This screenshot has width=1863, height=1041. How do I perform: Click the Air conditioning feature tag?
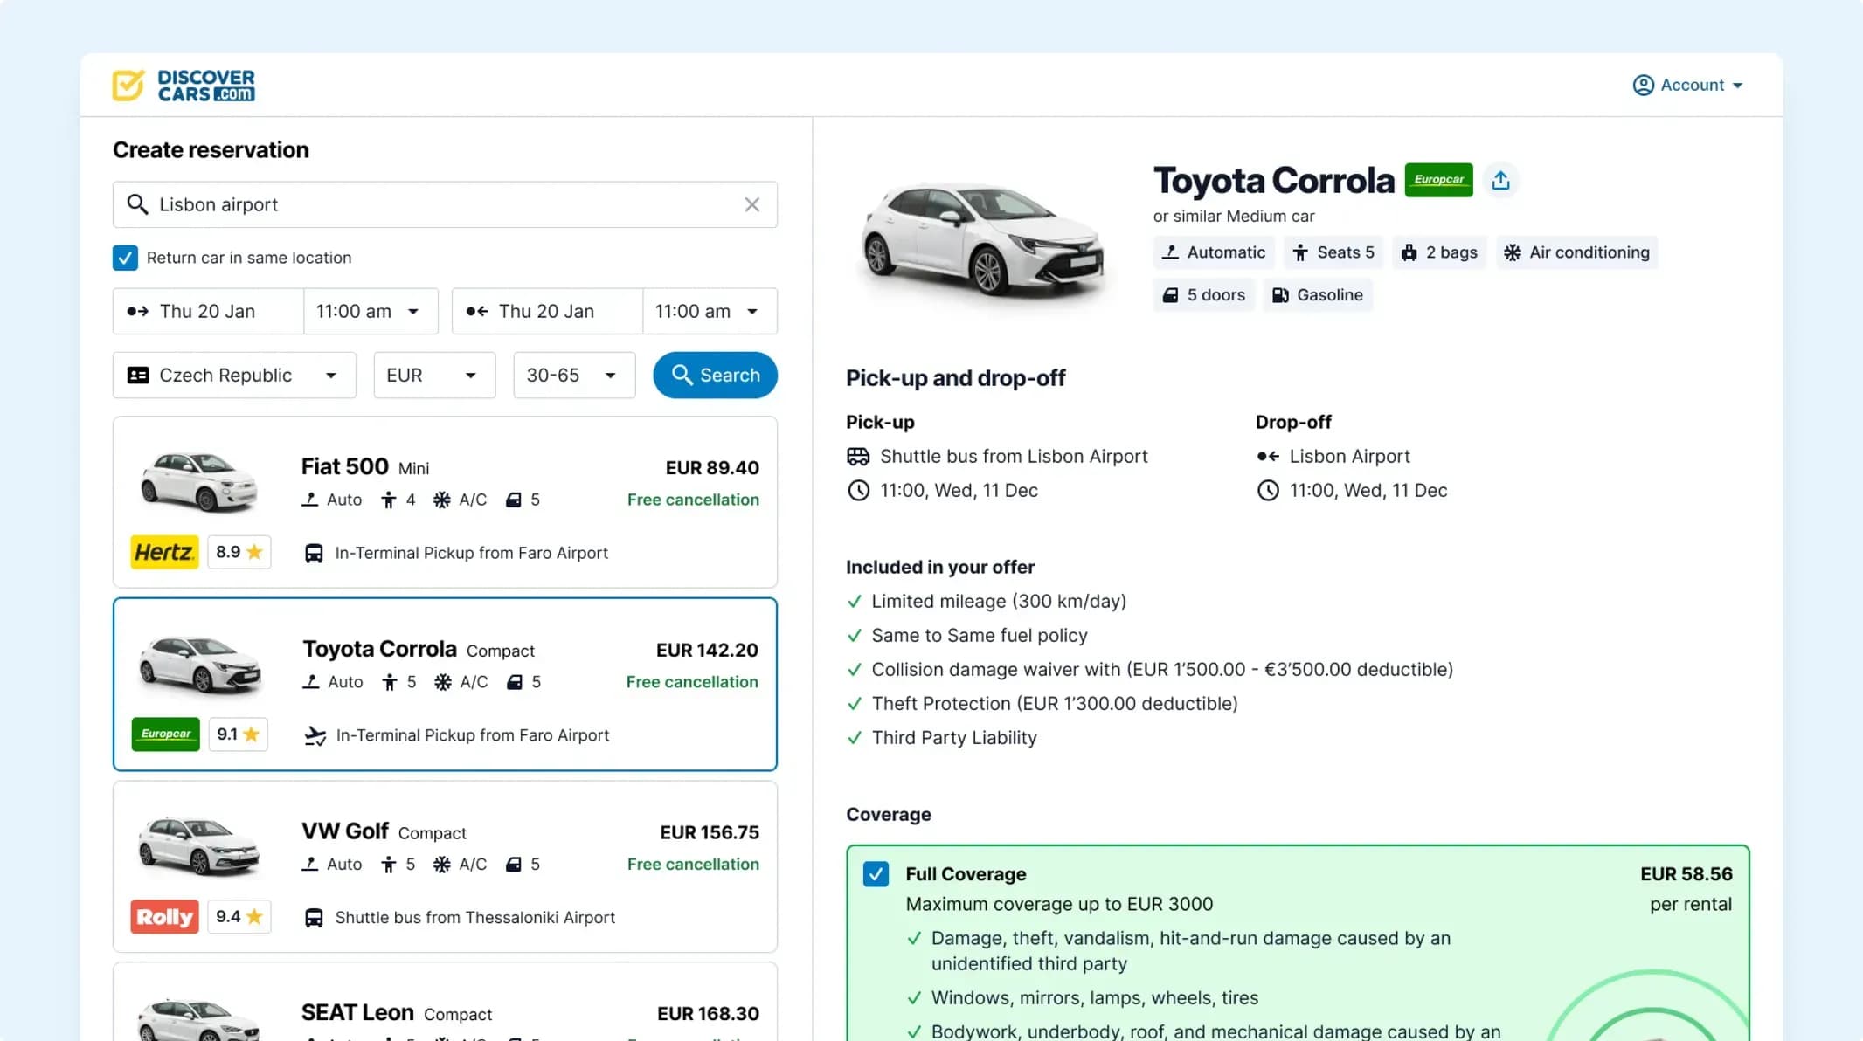coord(1576,252)
